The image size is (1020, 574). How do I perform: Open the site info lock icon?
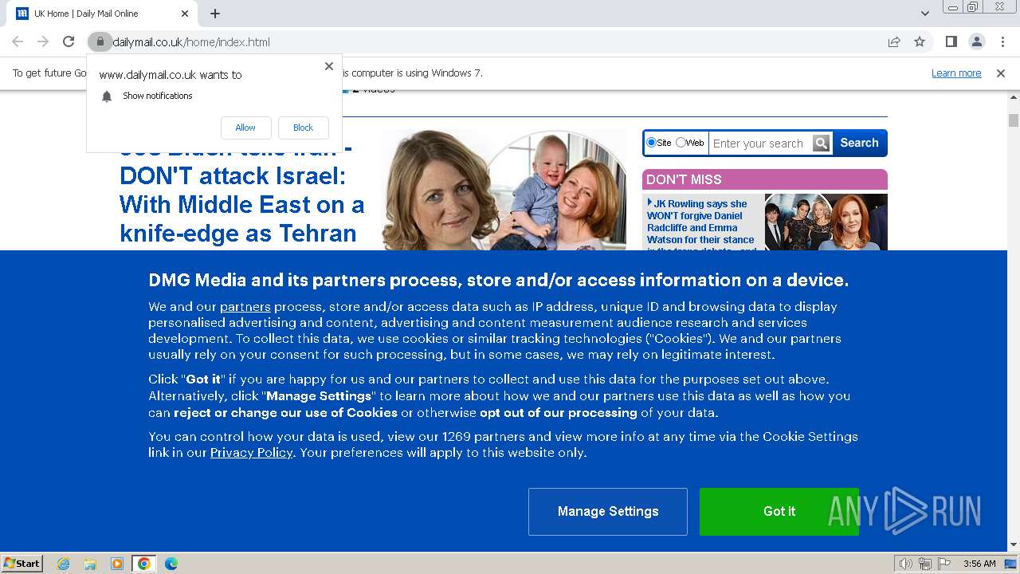click(x=100, y=41)
